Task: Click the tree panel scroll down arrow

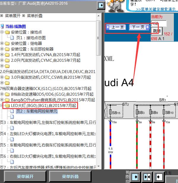Action: (98, 166)
